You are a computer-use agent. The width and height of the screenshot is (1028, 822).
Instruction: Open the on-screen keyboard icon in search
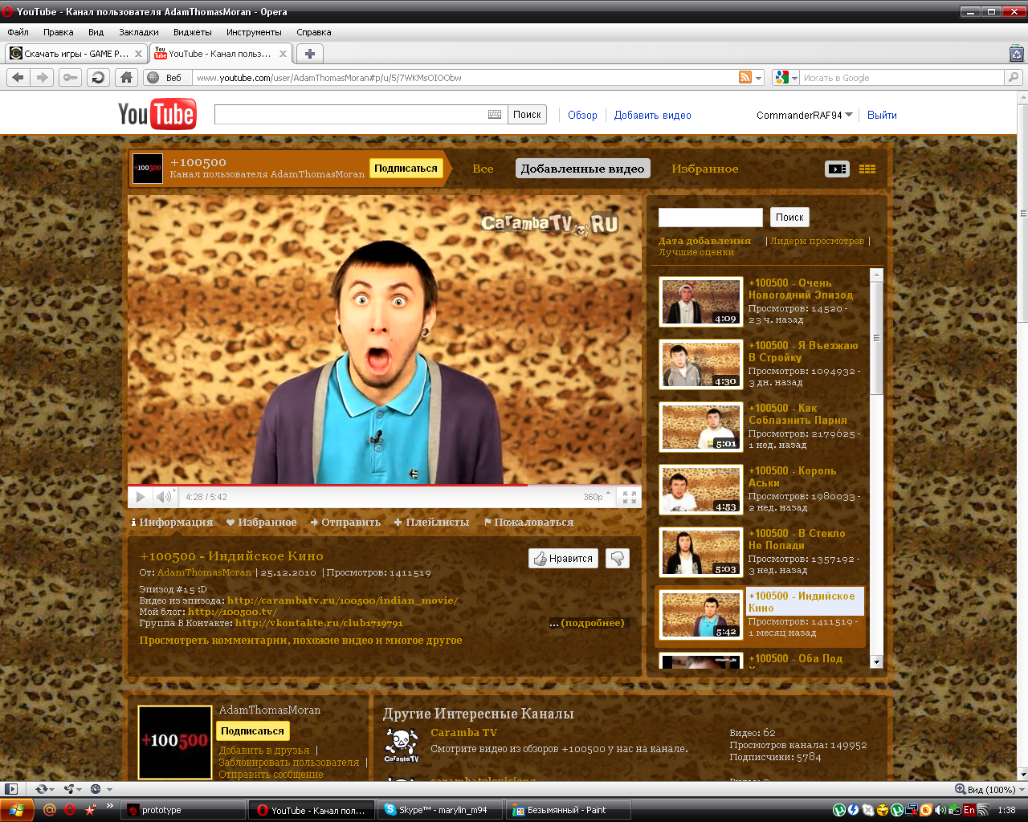495,115
